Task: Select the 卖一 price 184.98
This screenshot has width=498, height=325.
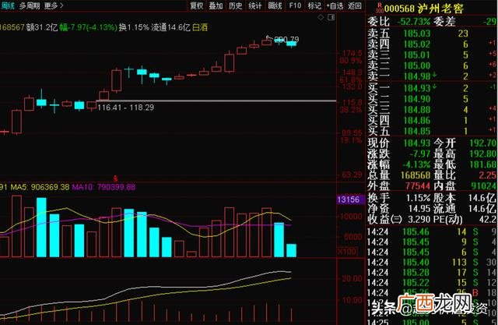Action: click(417, 76)
